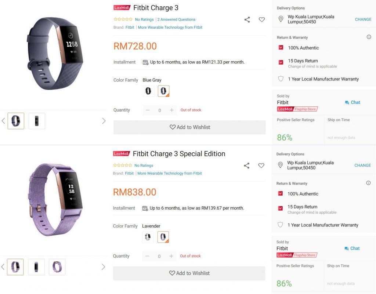Click location pin in top Delivery Options
The image size is (376, 294).
(x=281, y=19)
